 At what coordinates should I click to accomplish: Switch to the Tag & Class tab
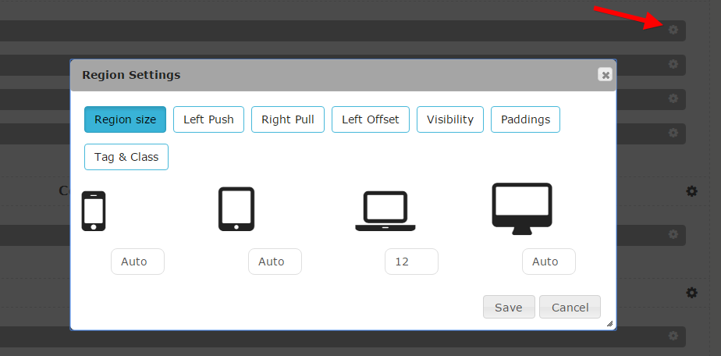[126, 157]
